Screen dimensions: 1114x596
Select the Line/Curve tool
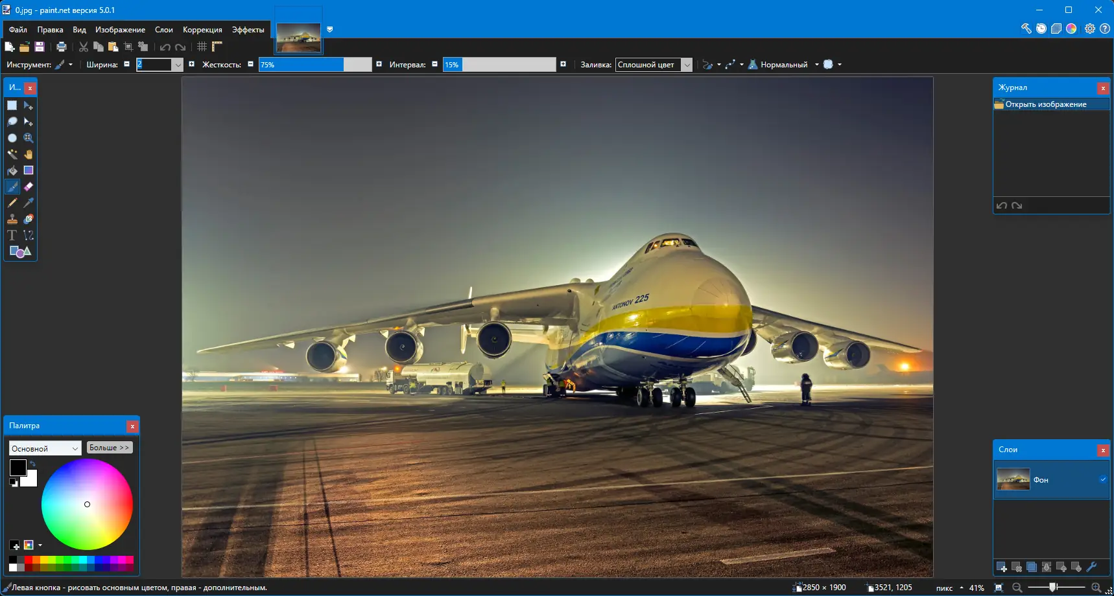point(29,235)
